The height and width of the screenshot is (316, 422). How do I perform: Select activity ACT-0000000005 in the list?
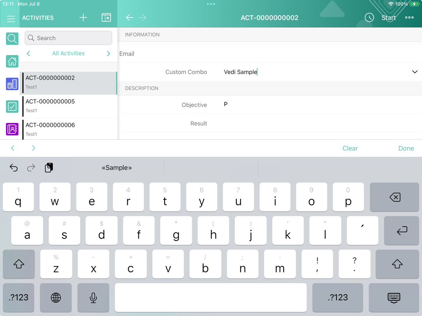(69, 106)
